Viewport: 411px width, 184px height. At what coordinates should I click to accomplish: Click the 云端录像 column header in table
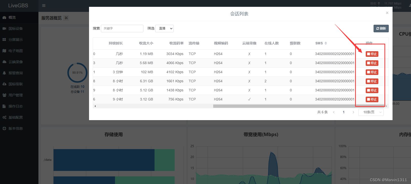[249, 43]
